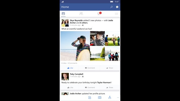Tap the check-in location icon

pyautogui.click(x=110, y=97)
